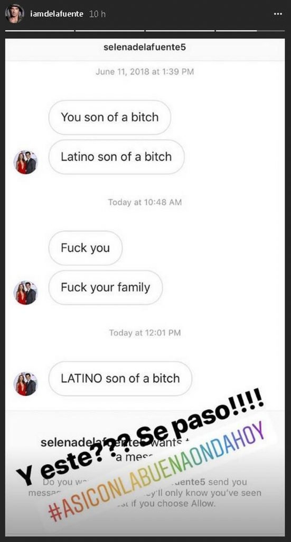This screenshot has width=291, height=542.
Task: Tap the June 11, 2018 timestamp
Action: tap(145, 72)
